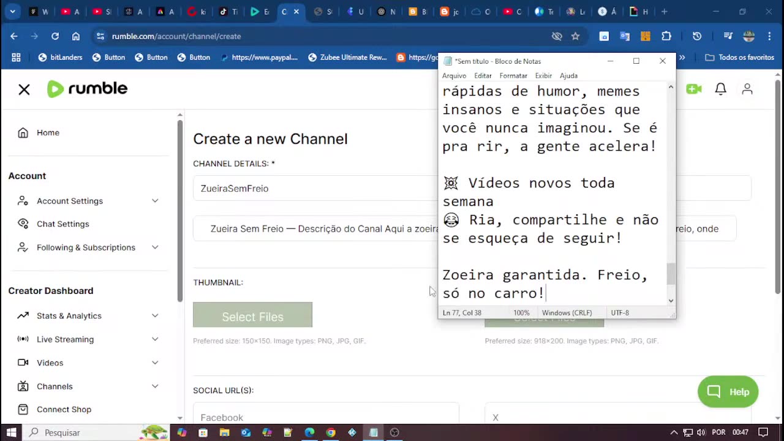Open Rumble user profile icon
This screenshot has height=441, width=784.
747,89
